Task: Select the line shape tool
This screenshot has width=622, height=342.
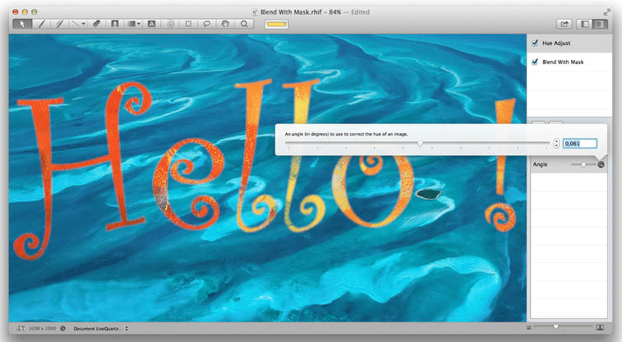Action: click(75, 24)
